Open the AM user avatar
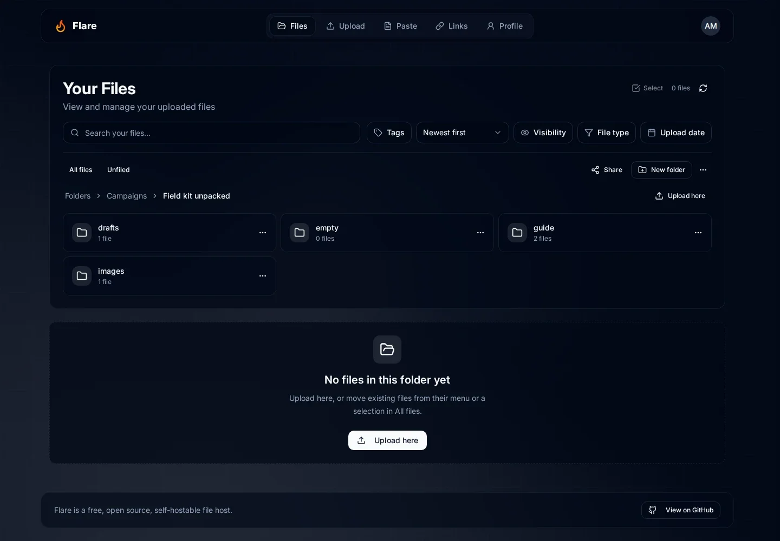 pyautogui.click(x=711, y=26)
